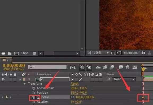The image size is (153, 105).
Task: Enable the Anchor Point stopwatch
Action: 34,88
